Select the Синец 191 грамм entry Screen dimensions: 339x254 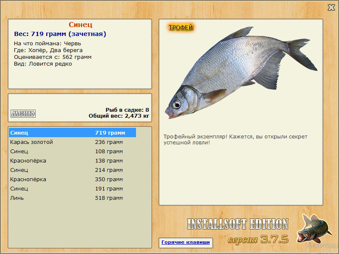tap(72, 188)
